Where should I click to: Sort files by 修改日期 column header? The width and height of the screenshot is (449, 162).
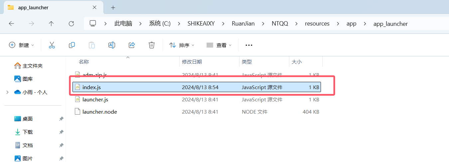click(x=192, y=62)
